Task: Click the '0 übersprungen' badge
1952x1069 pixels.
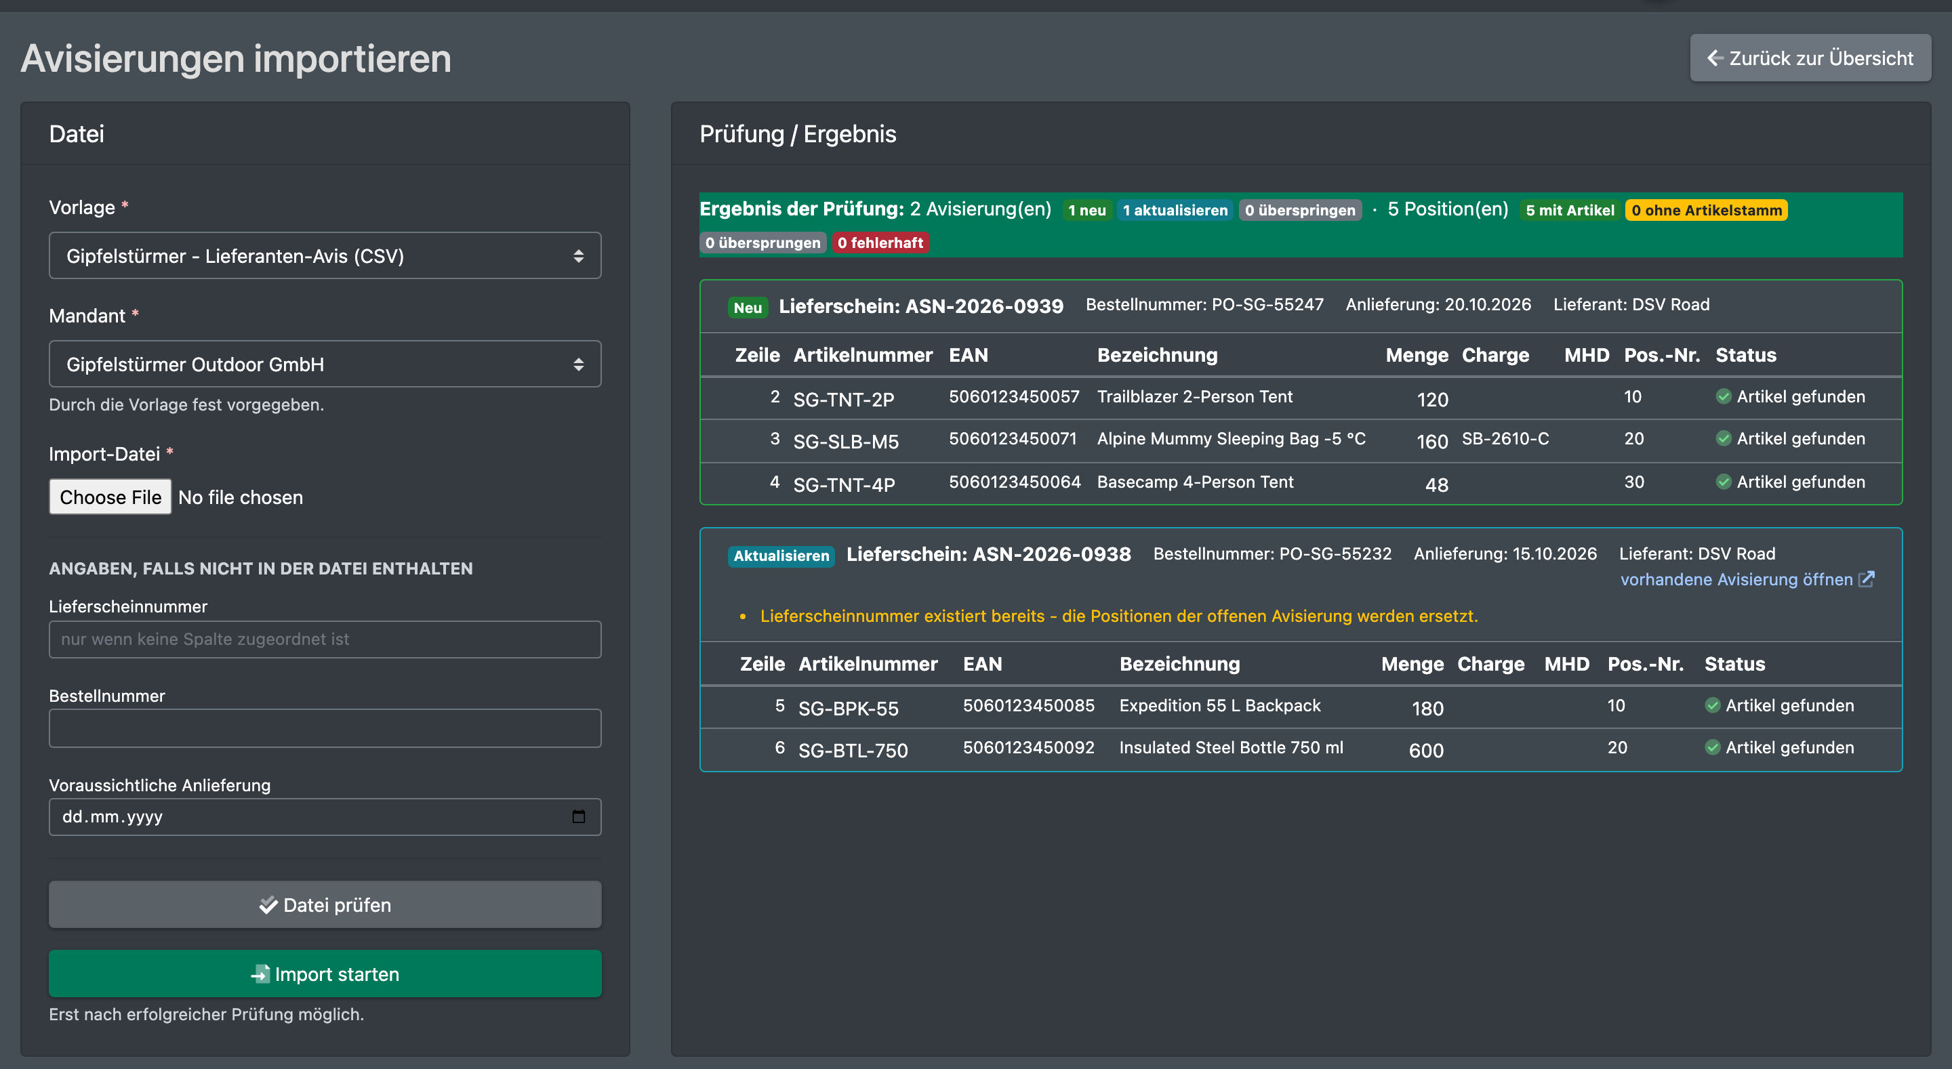Action: [x=763, y=243]
